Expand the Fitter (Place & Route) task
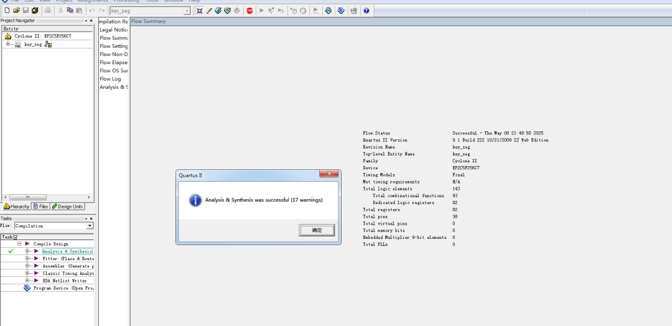Image resolution: width=672 pixels, height=326 pixels. (x=27, y=259)
